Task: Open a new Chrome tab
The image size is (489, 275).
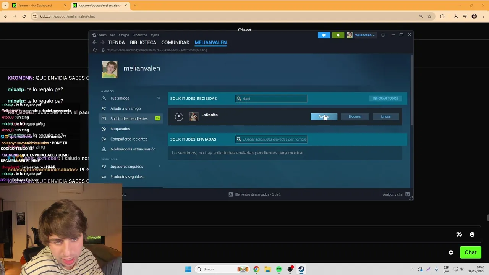Action: pos(135,5)
